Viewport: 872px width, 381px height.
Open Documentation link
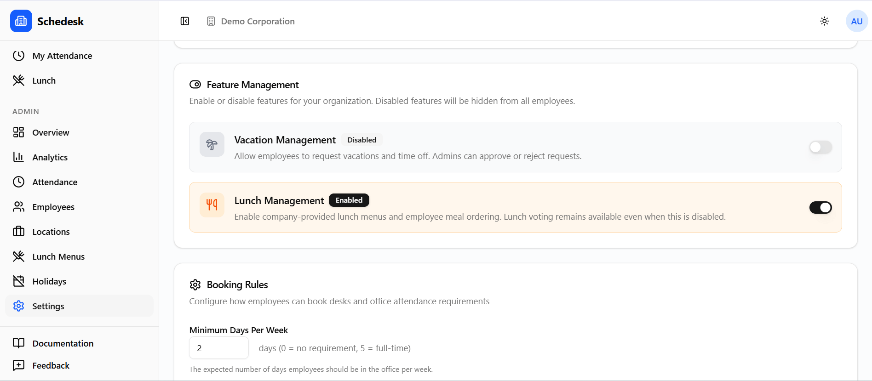[x=79, y=343]
